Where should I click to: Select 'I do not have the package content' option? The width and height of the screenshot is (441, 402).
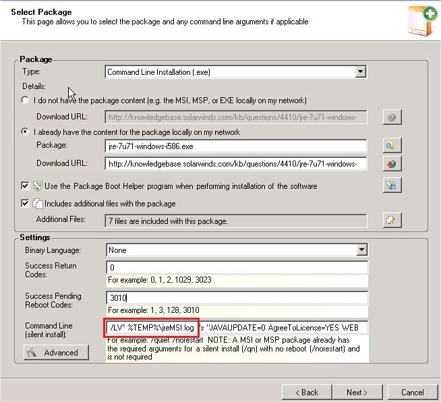click(25, 100)
